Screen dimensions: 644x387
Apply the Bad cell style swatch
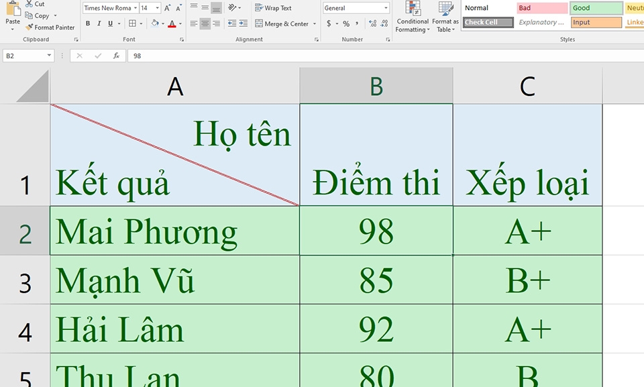[x=542, y=8]
